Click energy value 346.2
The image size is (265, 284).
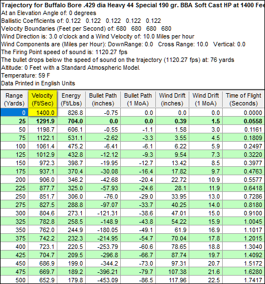[x=71, y=180]
